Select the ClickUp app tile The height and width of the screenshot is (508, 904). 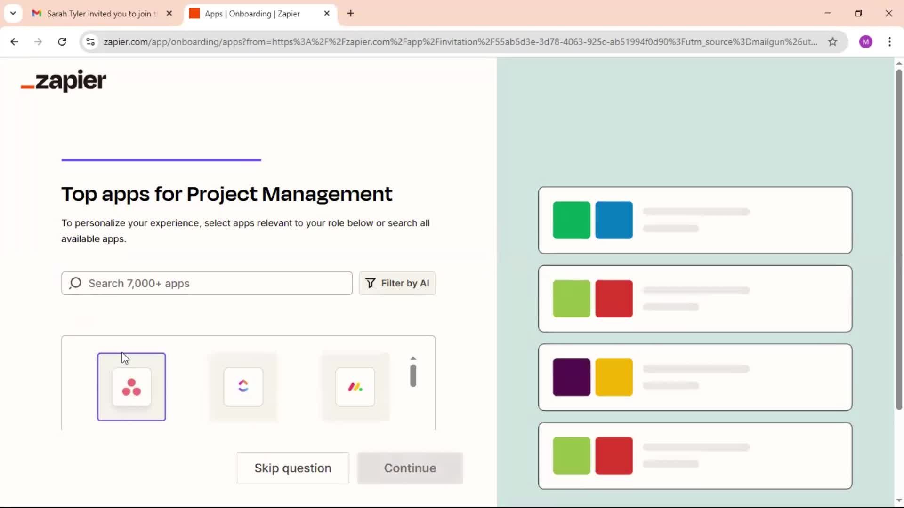tap(243, 387)
